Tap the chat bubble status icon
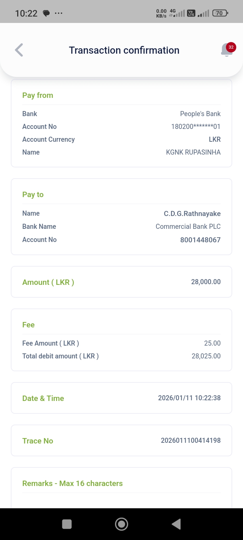The height and width of the screenshot is (540, 243). 46,13
